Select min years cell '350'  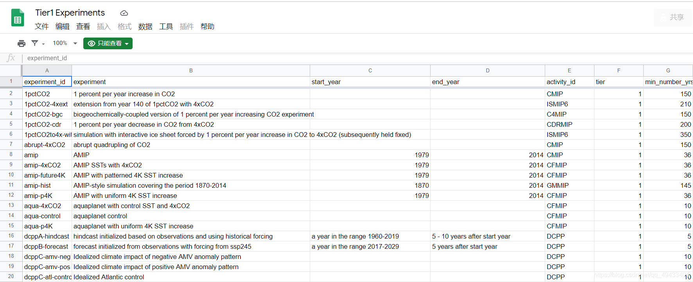(x=668, y=135)
